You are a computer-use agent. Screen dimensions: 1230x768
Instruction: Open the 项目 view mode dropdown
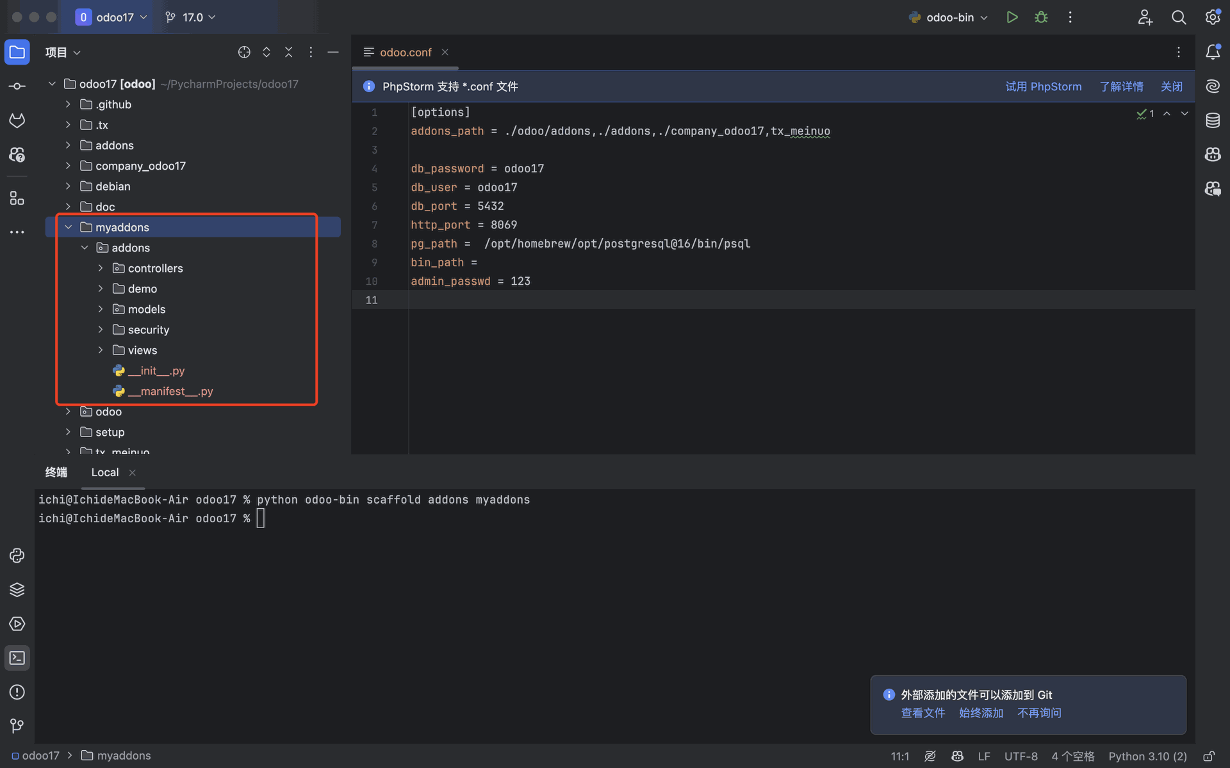[63, 52]
